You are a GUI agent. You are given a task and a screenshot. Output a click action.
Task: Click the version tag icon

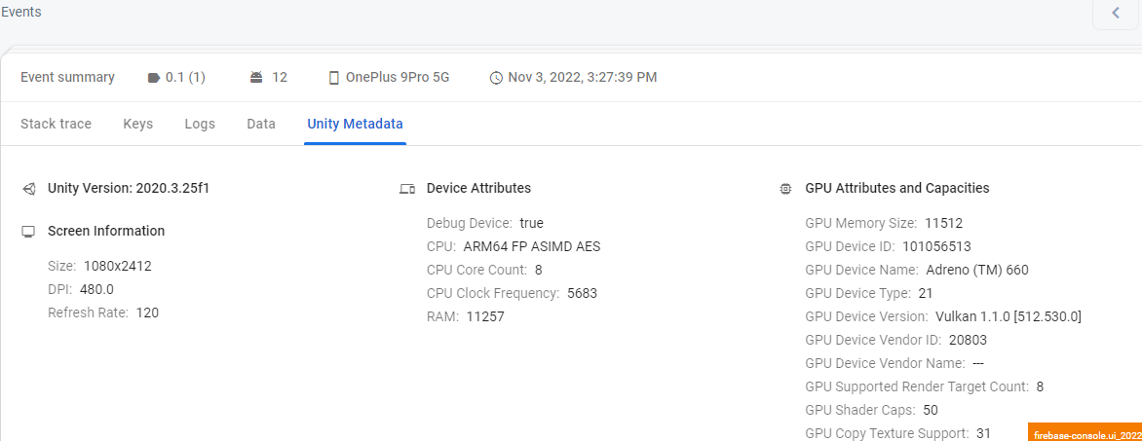coord(153,78)
